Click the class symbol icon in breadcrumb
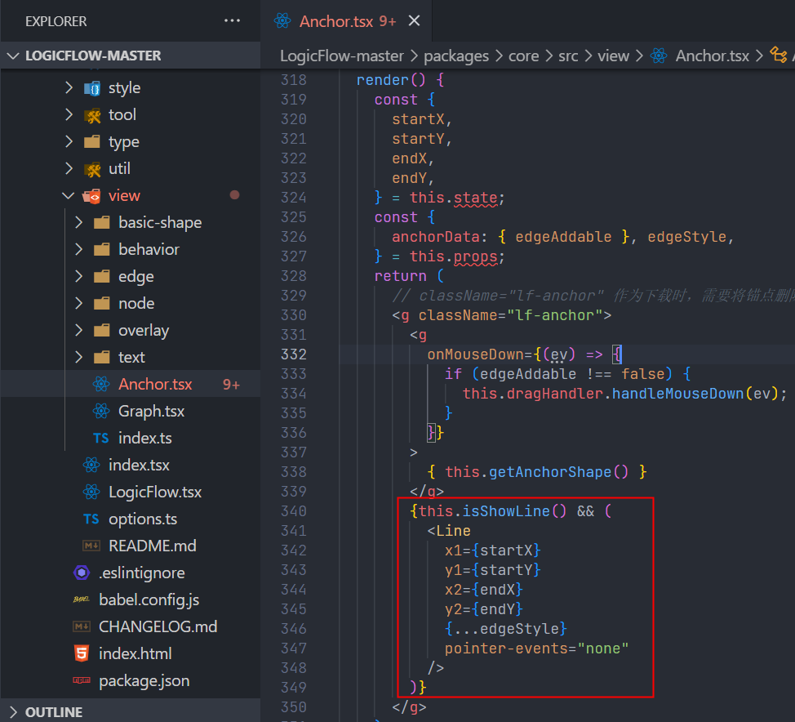 (779, 55)
